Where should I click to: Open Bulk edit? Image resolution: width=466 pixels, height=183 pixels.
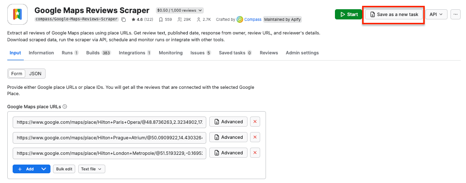coord(64,169)
